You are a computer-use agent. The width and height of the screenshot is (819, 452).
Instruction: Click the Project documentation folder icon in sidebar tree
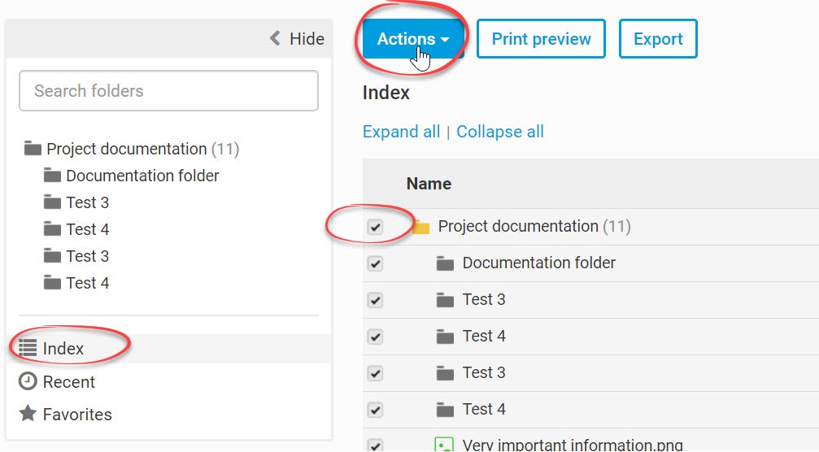tap(33, 149)
